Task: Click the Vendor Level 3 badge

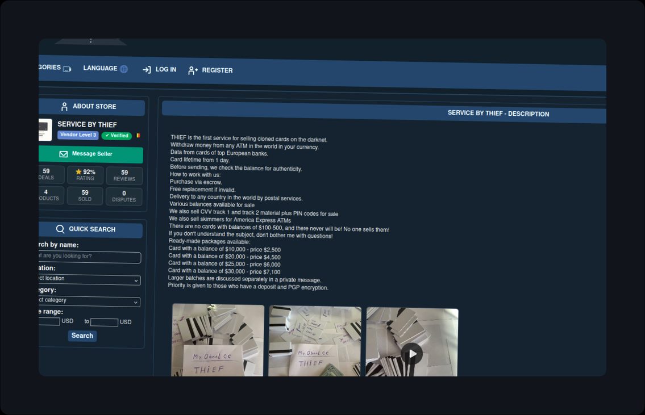Action: (x=78, y=135)
